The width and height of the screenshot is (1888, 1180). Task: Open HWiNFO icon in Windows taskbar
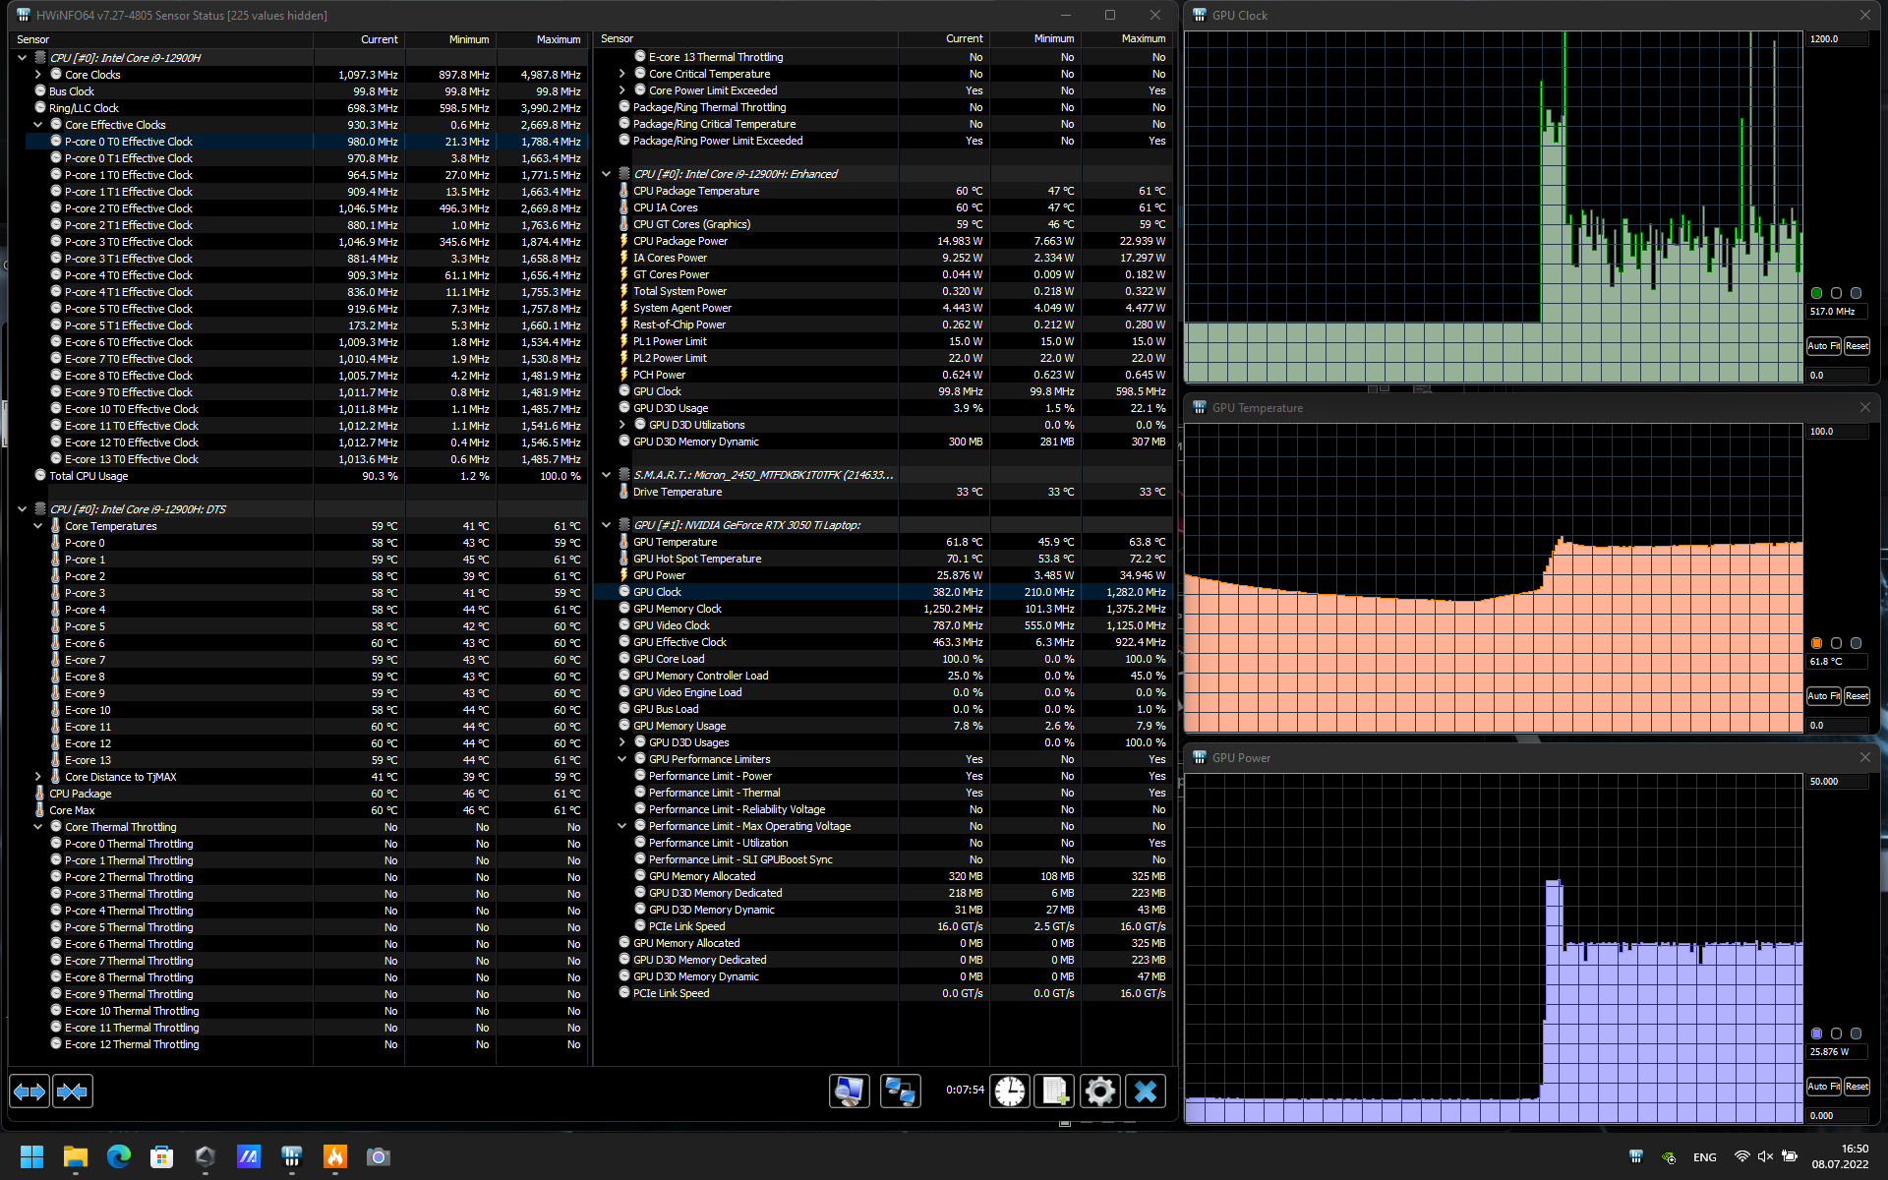[292, 1156]
